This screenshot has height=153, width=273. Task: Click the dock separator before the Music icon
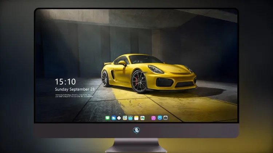(148, 118)
